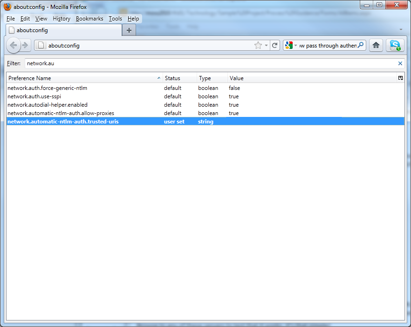Screen dimensions: 411x327
Task: Click the Skype toolbar icon
Action: click(x=395, y=45)
